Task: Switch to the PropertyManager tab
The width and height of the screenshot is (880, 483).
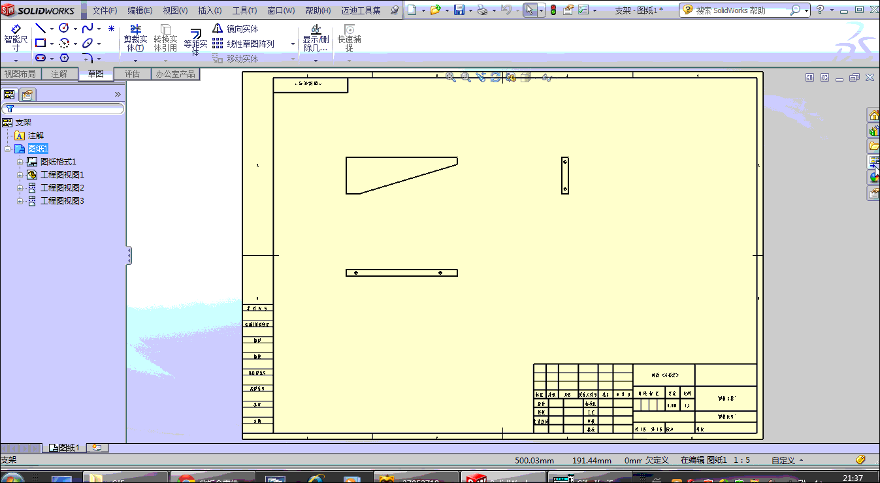Action: click(27, 95)
